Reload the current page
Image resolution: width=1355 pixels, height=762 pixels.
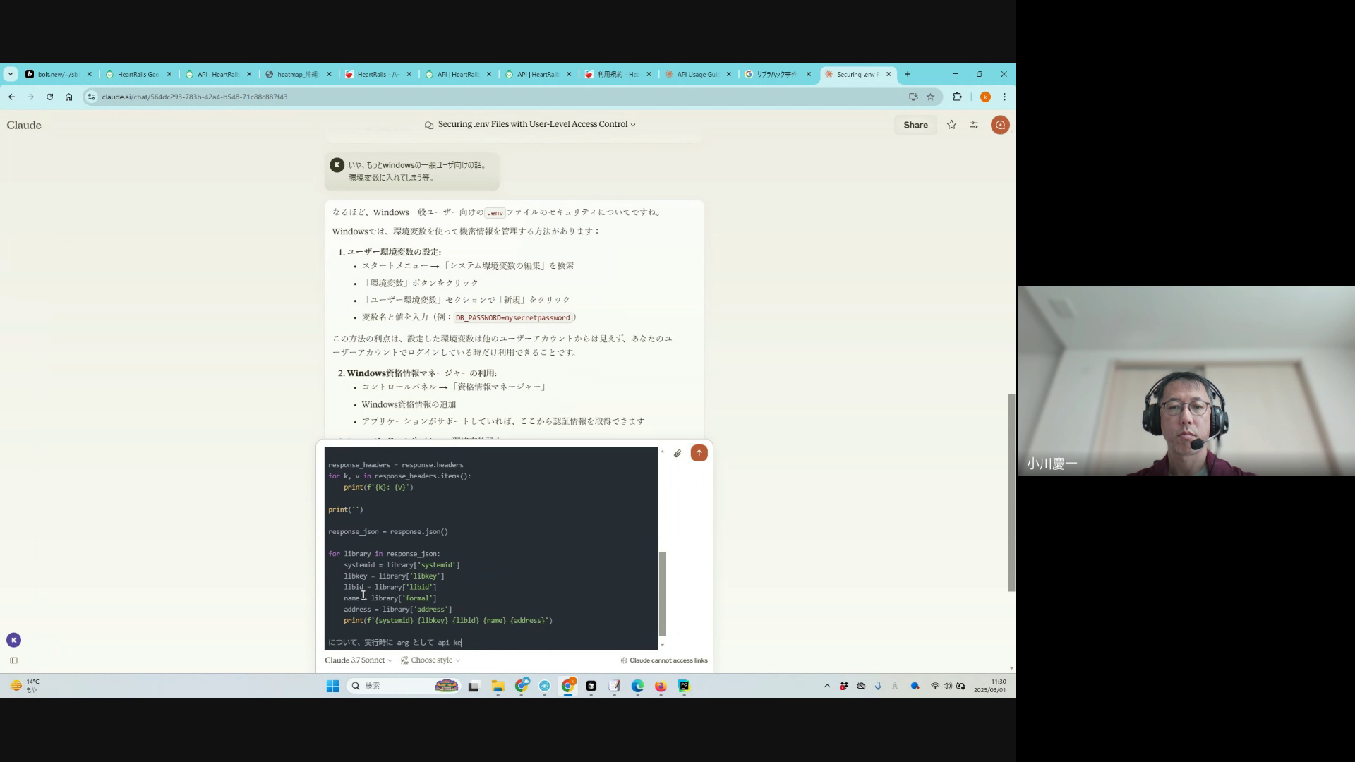tap(49, 97)
